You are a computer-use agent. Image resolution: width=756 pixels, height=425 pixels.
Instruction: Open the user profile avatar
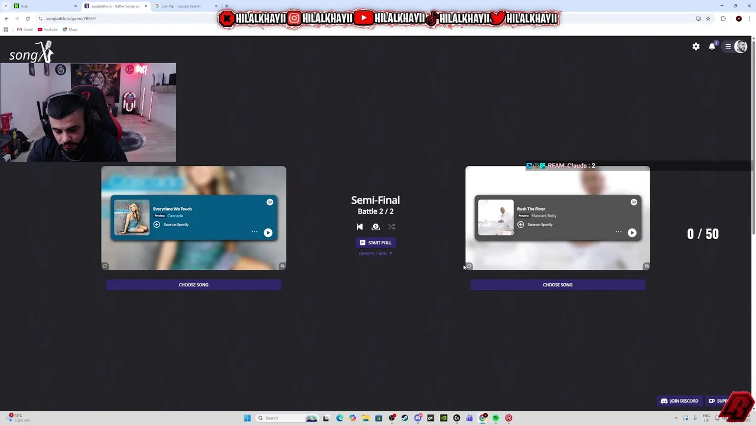point(741,47)
